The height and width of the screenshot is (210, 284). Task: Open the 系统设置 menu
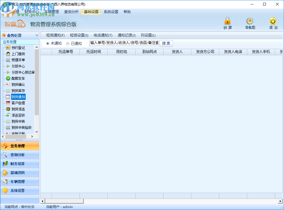(111, 12)
